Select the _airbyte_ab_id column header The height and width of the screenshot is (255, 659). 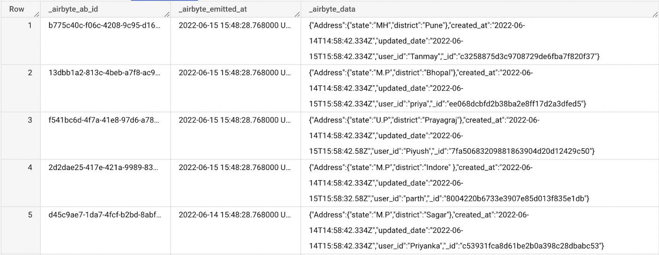tap(73, 9)
